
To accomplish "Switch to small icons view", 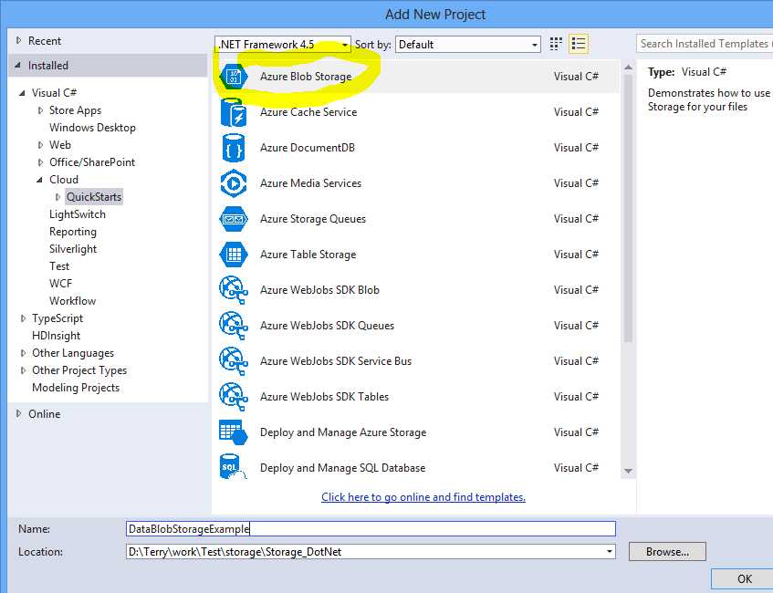I will coord(556,44).
